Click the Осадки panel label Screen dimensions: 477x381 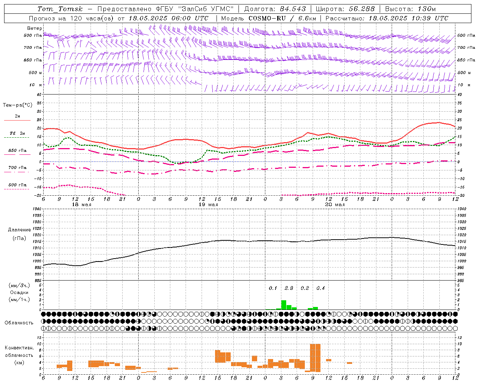coord(19,292)
